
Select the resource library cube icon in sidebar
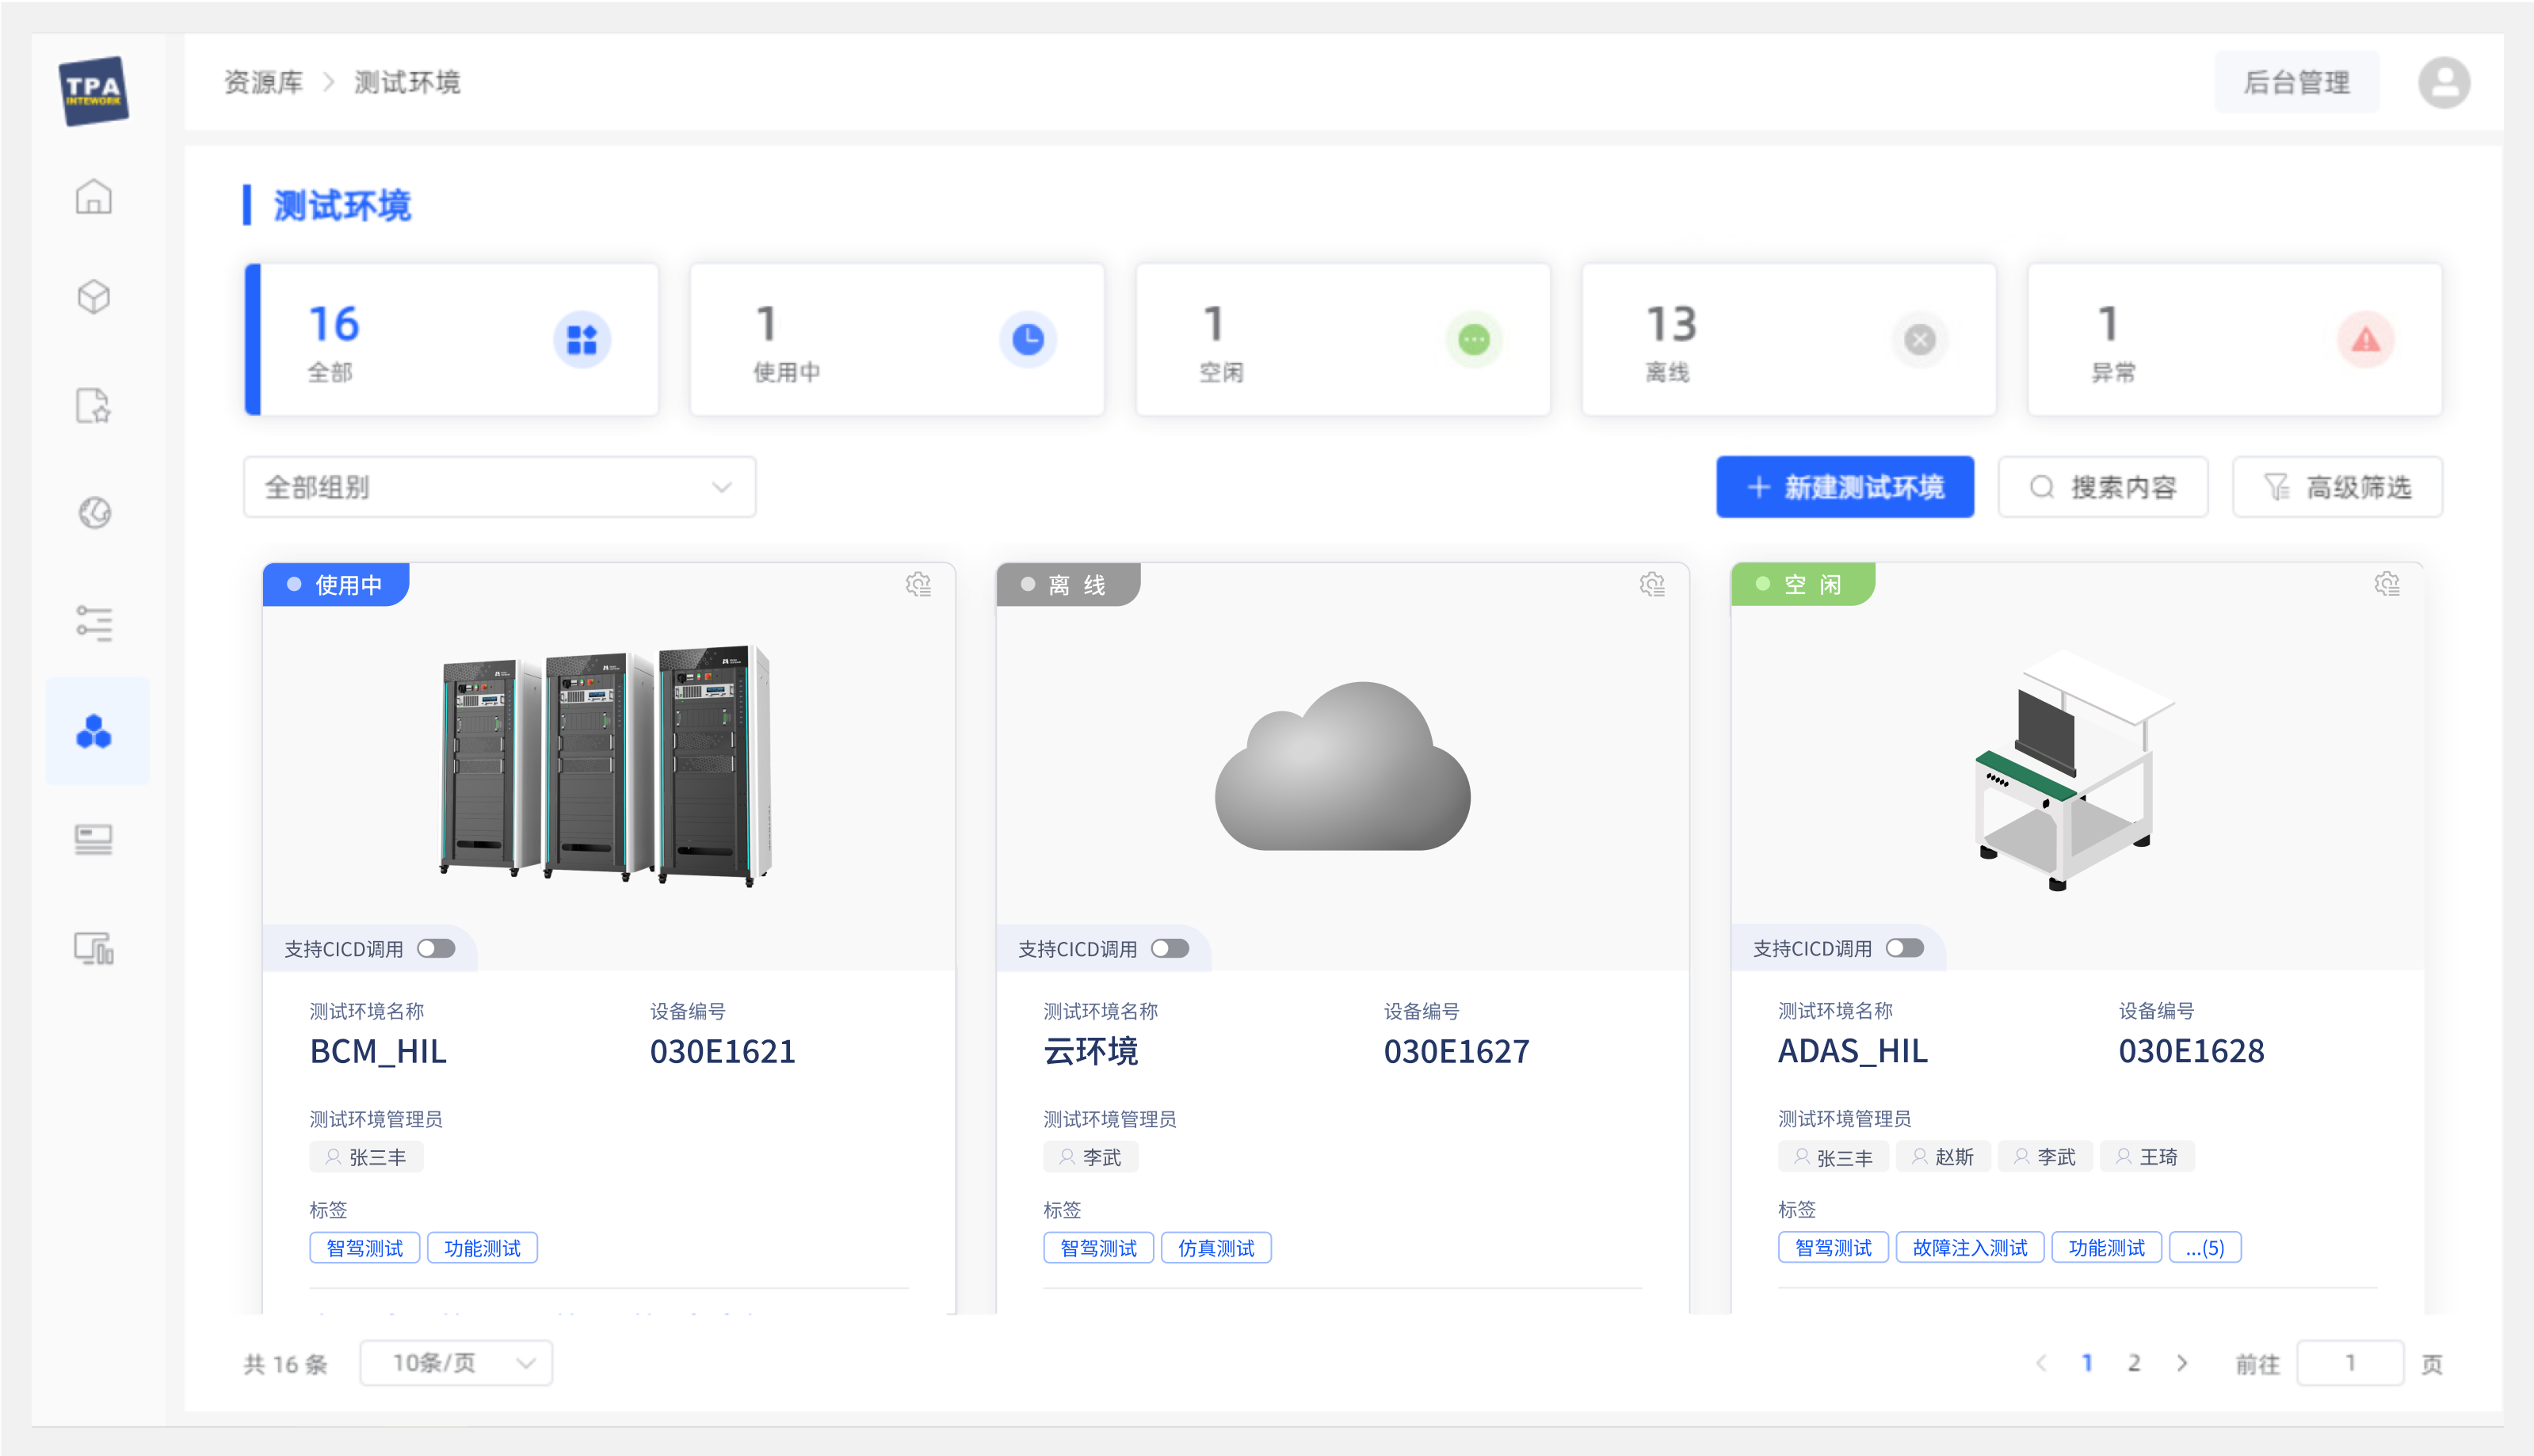coord(94,296)
